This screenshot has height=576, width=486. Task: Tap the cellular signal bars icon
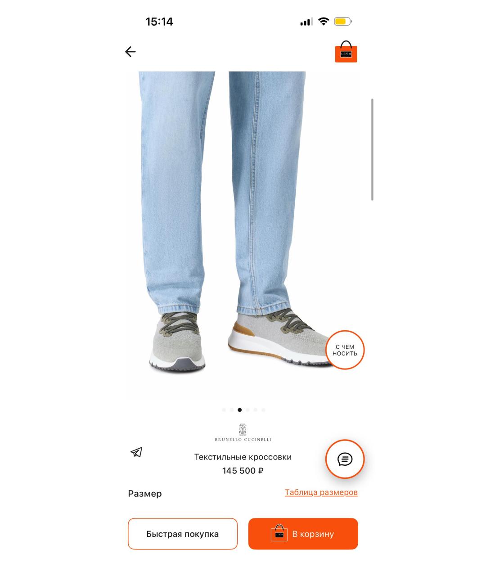(306, 22)
